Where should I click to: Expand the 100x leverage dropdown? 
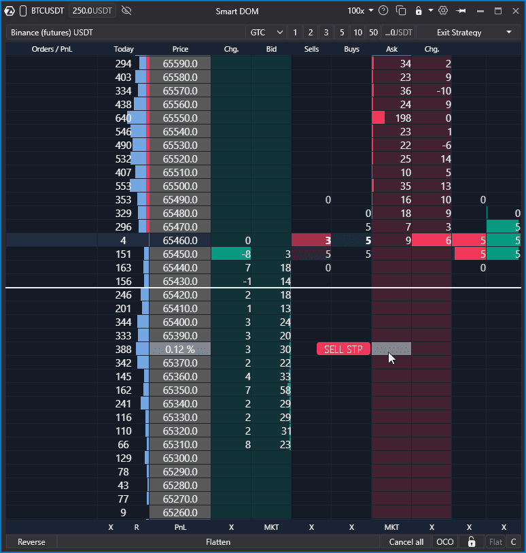360,11
